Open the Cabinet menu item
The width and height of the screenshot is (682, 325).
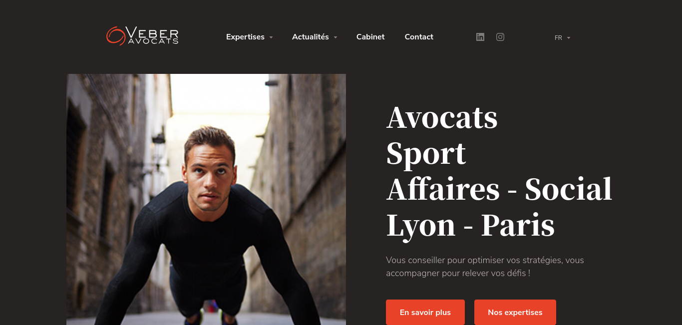(370, 37)
